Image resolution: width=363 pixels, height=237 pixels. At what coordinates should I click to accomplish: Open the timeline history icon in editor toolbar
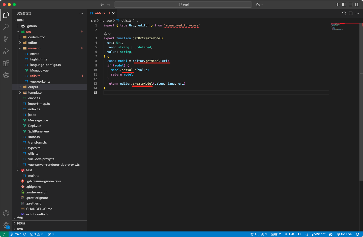[344, 13]
